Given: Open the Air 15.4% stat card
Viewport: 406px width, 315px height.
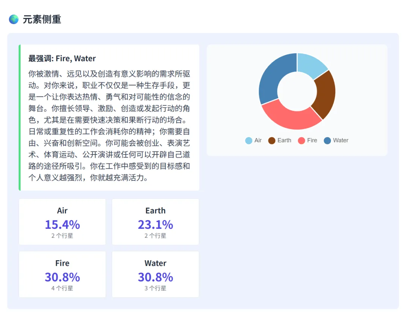Looking at the screenshot, I should click(62, 222).
